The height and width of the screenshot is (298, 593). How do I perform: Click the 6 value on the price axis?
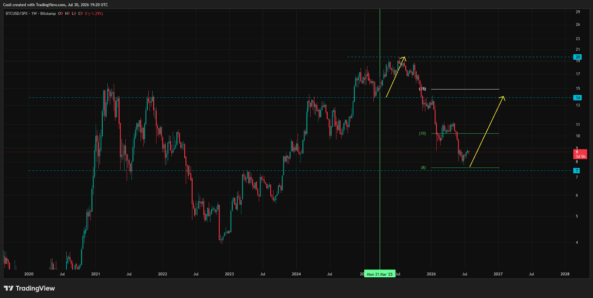tap(577, 195)
